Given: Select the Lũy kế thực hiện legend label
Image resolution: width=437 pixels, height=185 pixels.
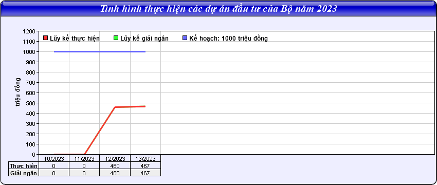Looking at the screenshot, I should coord(75,39).
